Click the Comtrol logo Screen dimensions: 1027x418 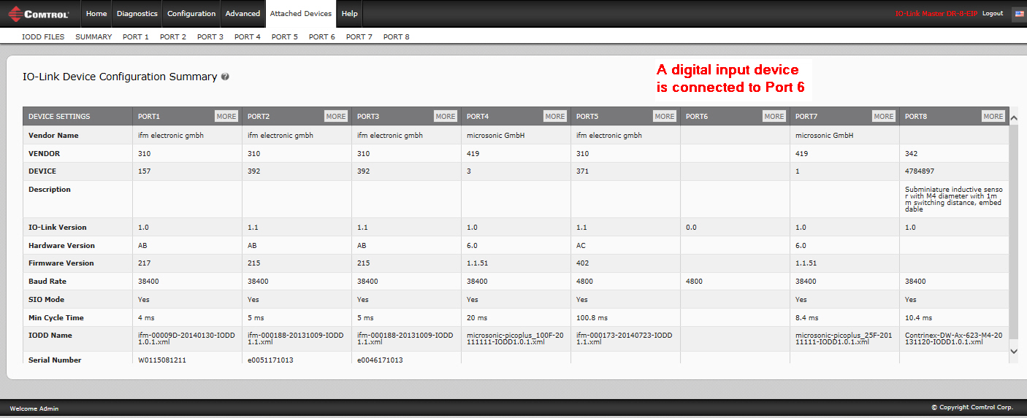click(38, 13)
